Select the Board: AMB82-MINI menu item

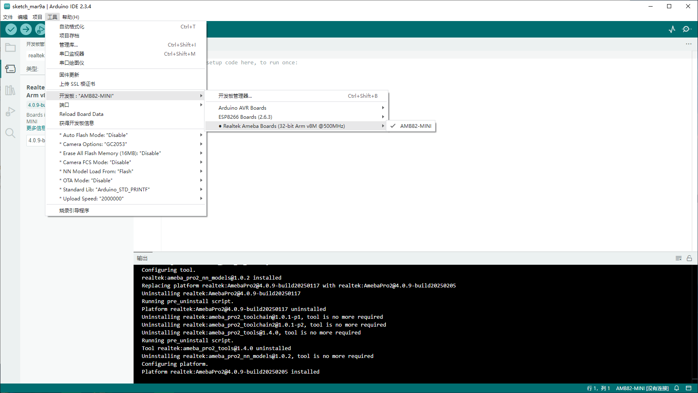(126, 96)
